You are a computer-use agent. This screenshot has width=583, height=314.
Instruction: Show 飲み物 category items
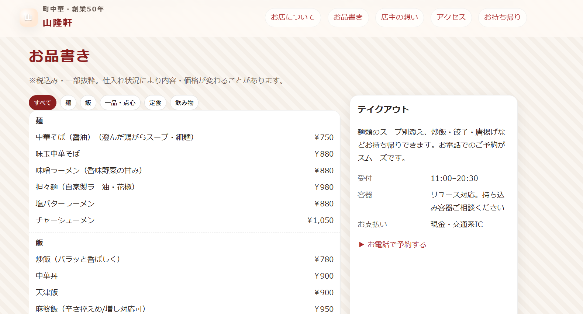(184, 103)
